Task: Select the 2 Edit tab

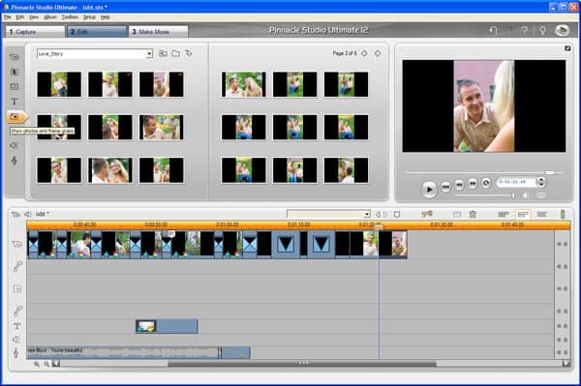Action: (97, 32)
